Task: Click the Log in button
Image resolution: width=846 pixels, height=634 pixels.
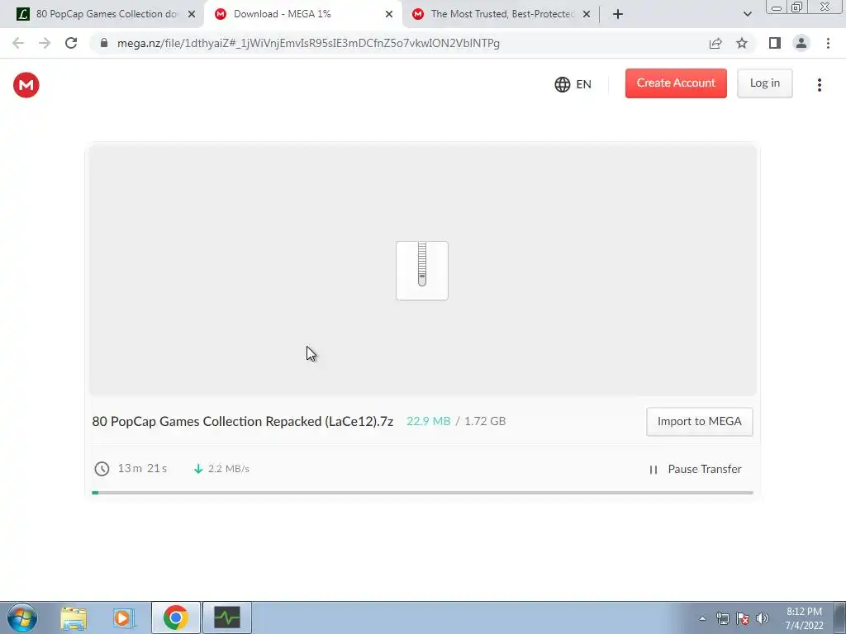Action: pyautogui.click(x=764, y=83)
